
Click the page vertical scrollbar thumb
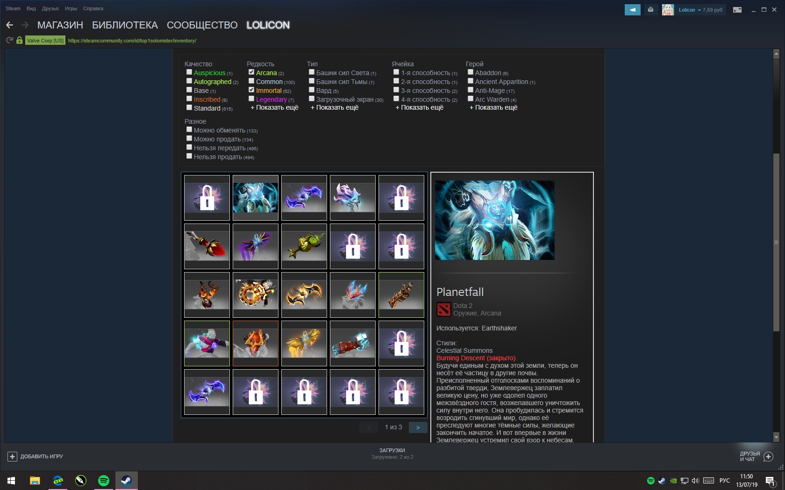pyautogui.click(x=776, y=243)
